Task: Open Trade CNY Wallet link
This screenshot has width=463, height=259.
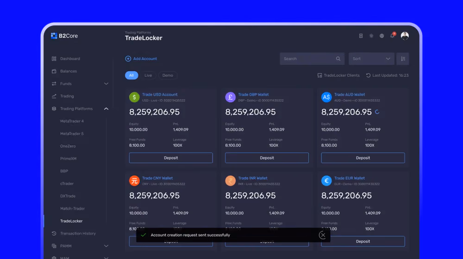Action: (157, 178)
